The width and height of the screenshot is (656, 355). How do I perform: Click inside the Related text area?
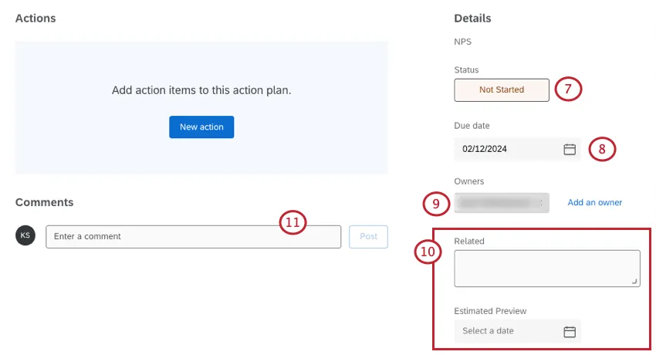pyautogui.click(x=546, y=268)
